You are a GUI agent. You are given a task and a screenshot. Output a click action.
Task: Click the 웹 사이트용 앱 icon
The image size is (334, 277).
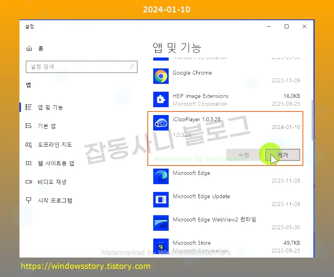pyautogui.click(x=28, y=163)
